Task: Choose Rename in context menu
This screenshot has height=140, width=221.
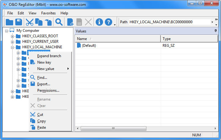Action: 50,99
